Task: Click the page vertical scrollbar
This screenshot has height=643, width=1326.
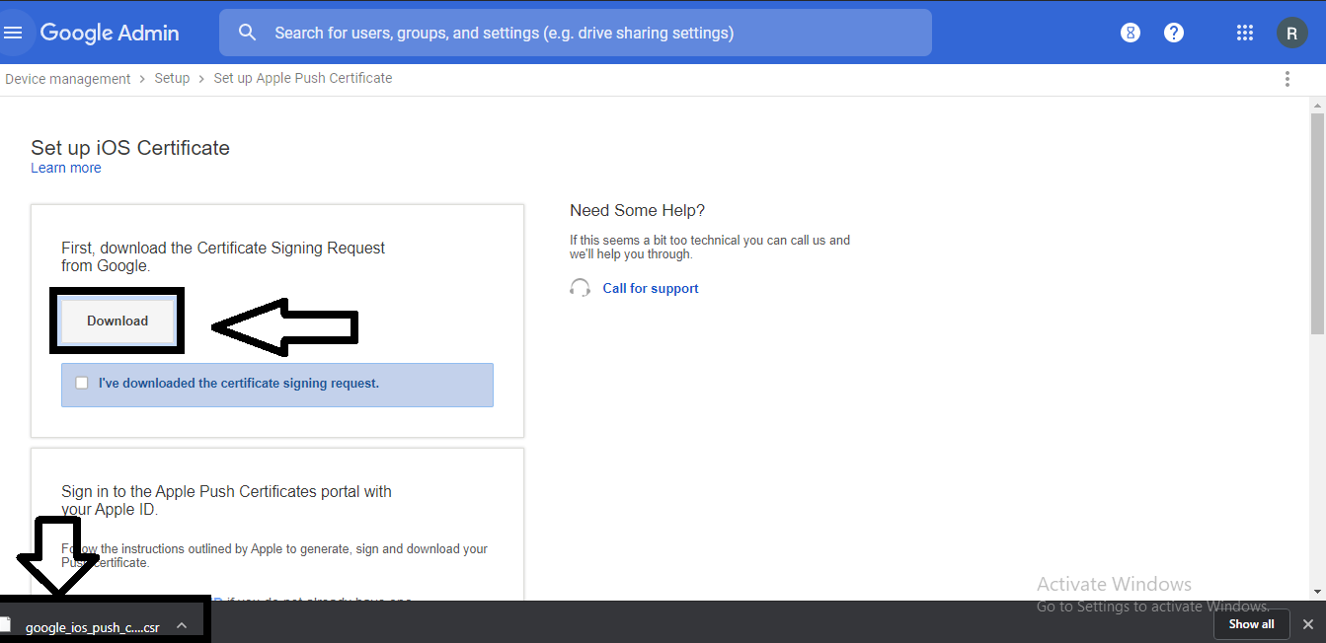Action: 1318,222
